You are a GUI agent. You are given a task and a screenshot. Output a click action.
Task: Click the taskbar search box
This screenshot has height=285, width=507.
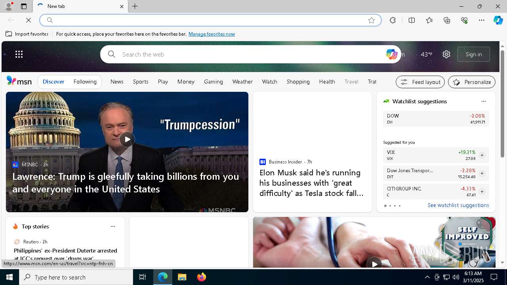(76, 277)
